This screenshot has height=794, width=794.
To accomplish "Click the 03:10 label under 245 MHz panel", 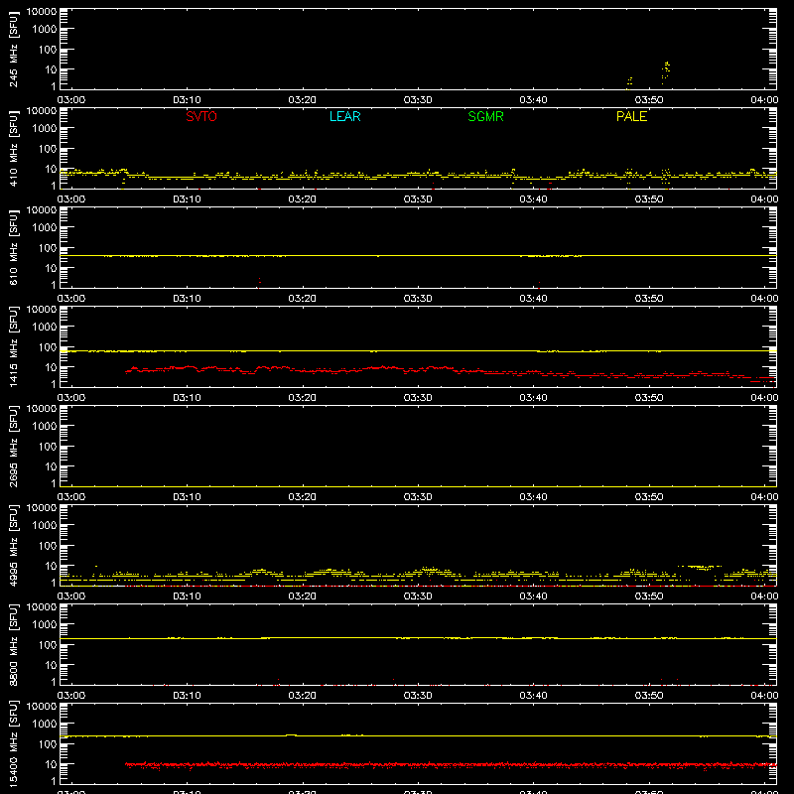I will click(x=187, y=100).
